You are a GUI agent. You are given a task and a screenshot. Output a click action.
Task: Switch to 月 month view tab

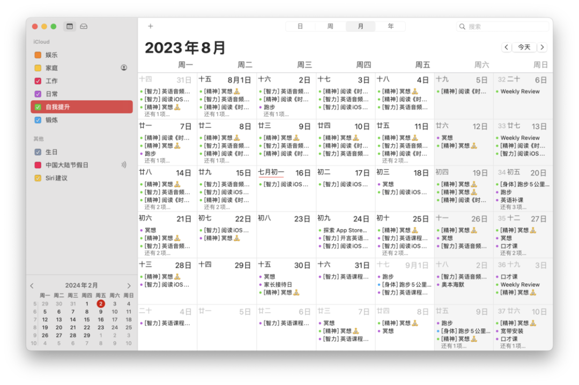click(x=360, y=26)
